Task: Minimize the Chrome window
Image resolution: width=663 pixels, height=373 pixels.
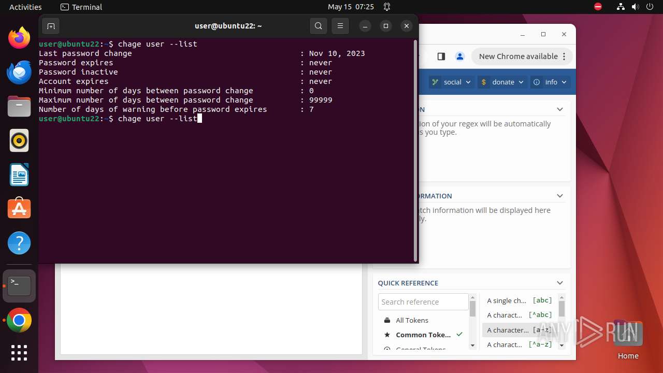Action: [x=522, y=34]
